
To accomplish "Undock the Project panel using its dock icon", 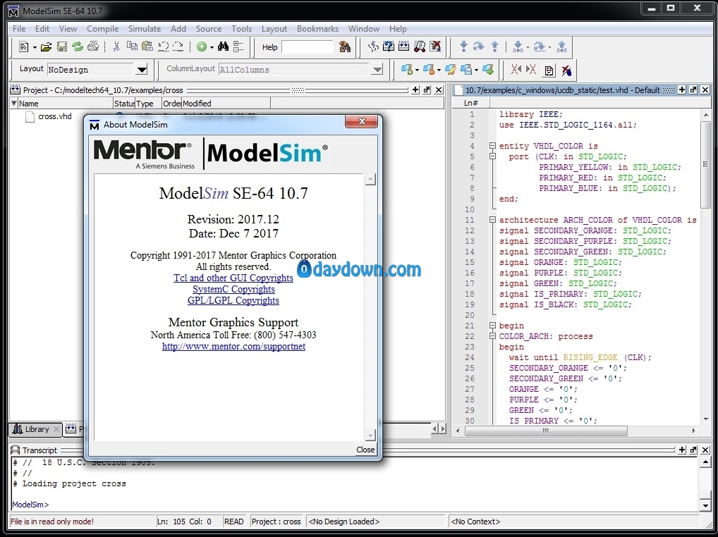I will [x=427, y=89].
